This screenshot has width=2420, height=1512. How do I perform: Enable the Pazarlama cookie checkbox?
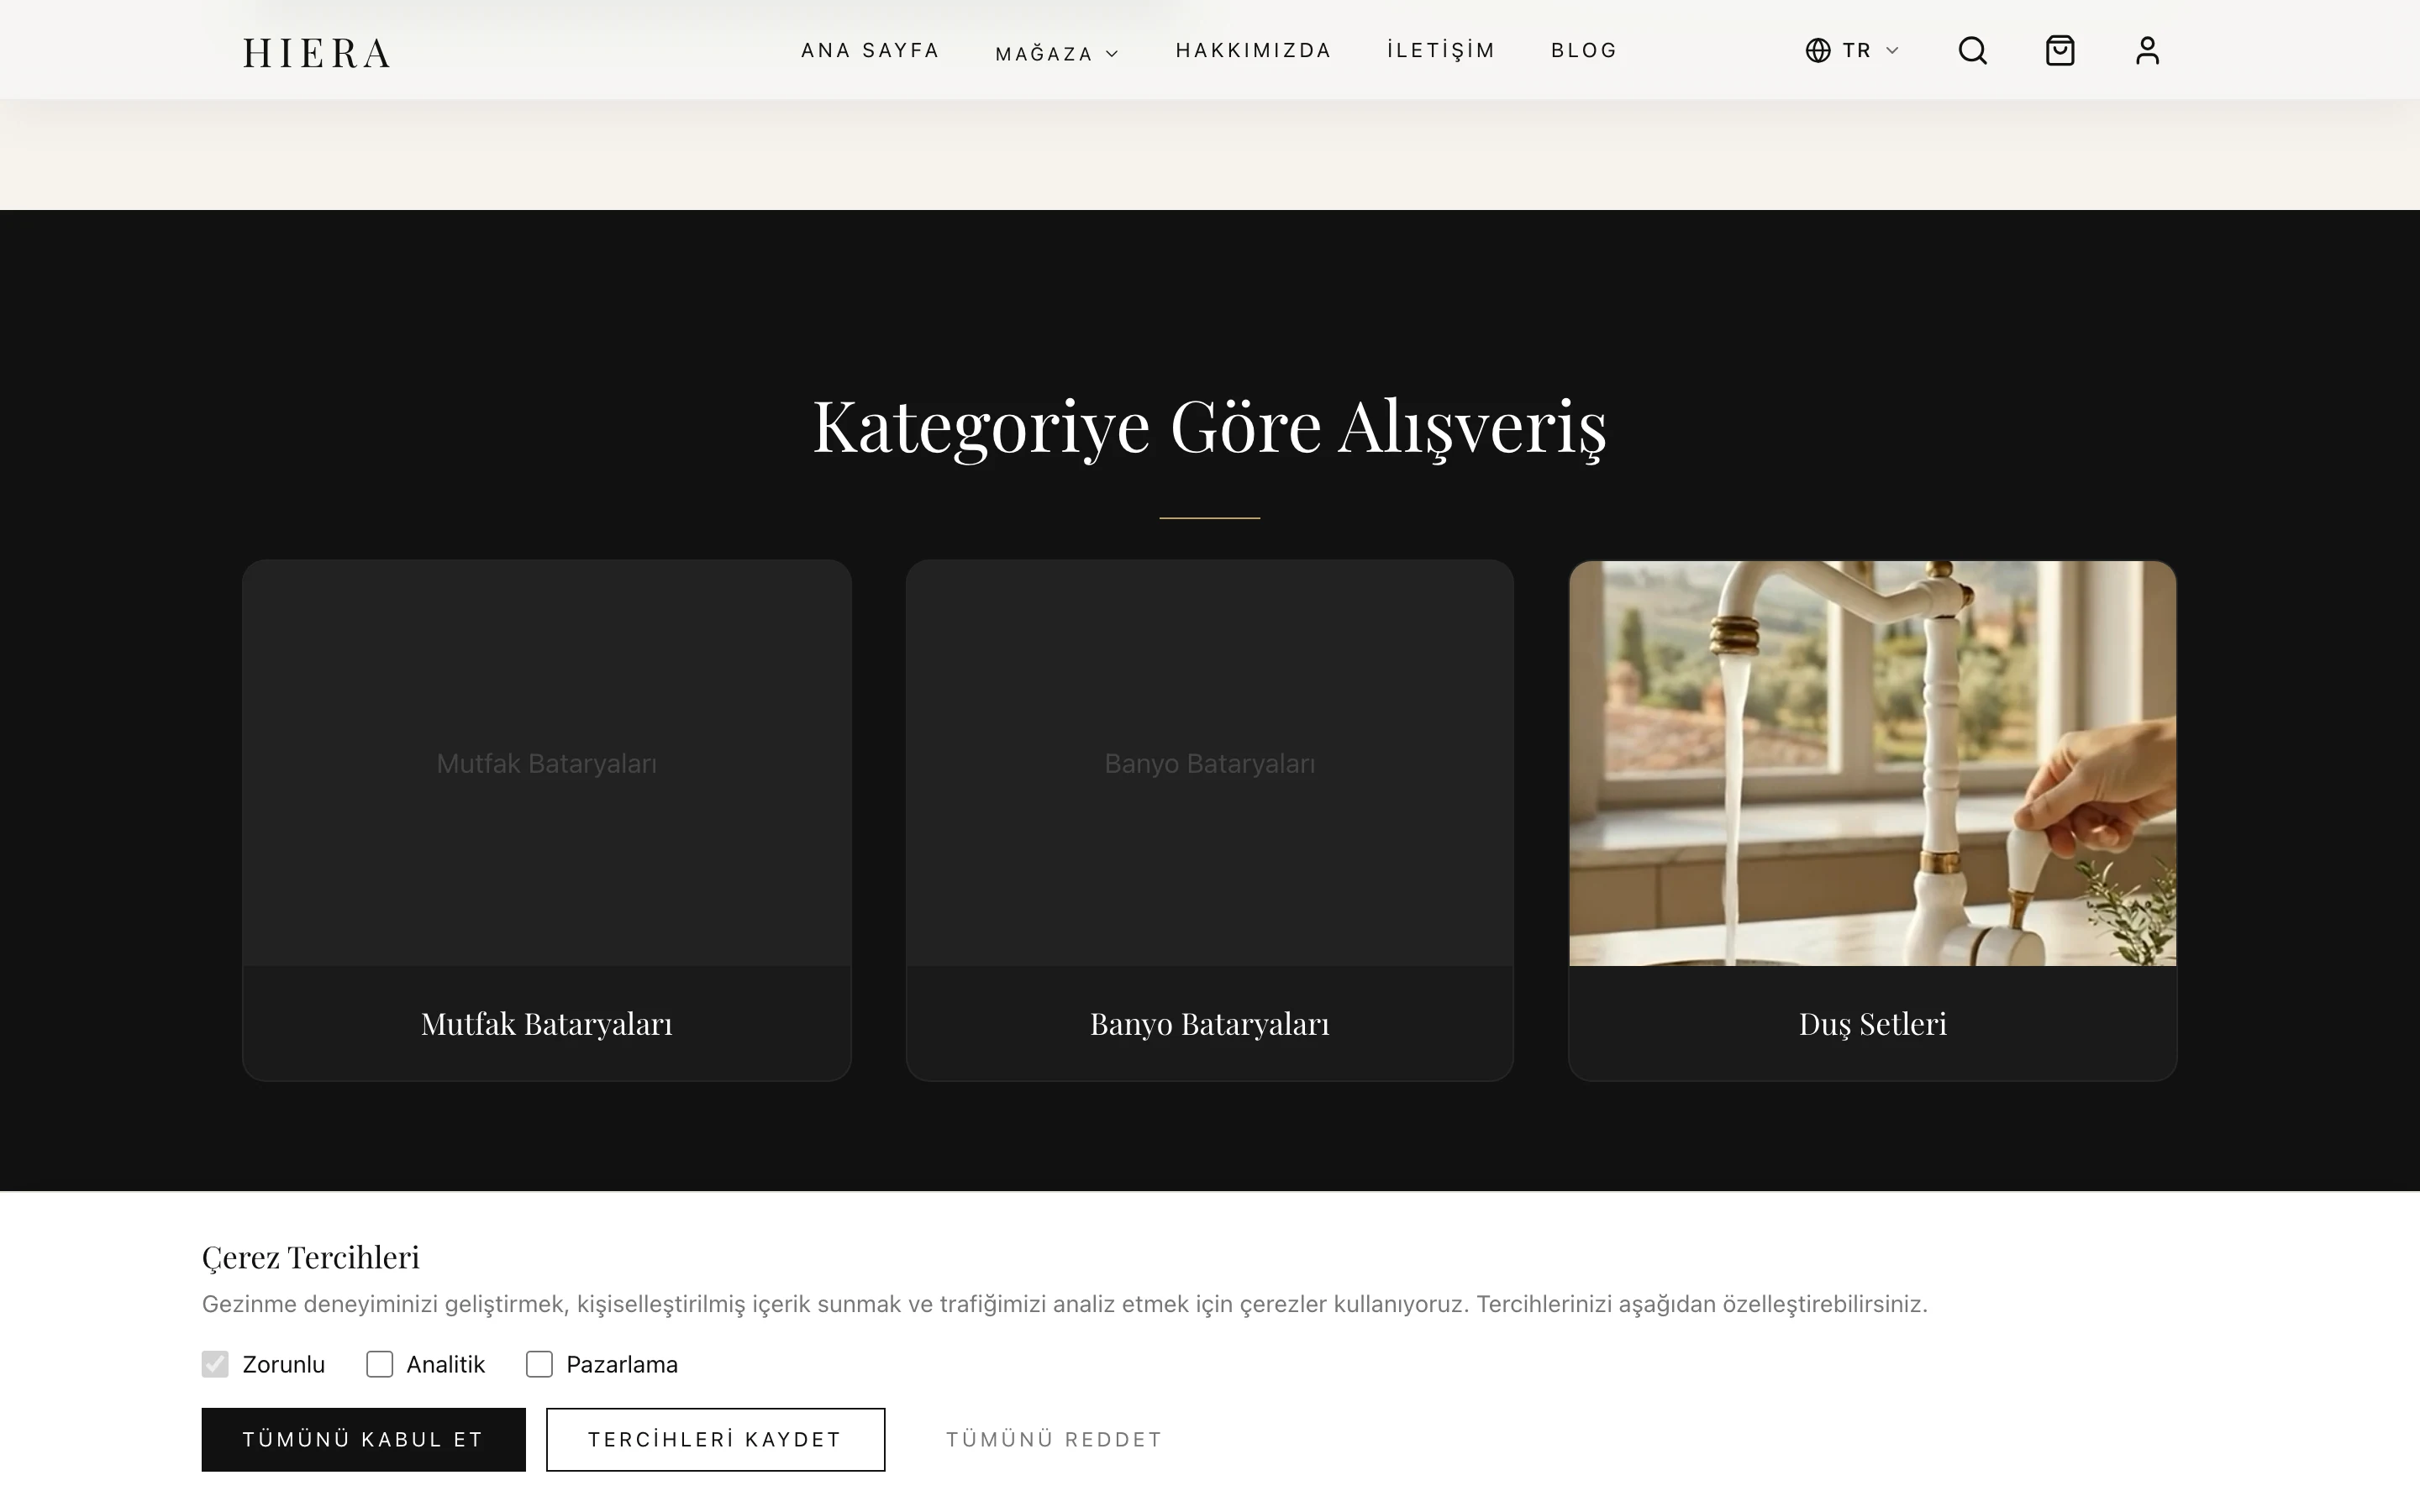[539, 1364]
